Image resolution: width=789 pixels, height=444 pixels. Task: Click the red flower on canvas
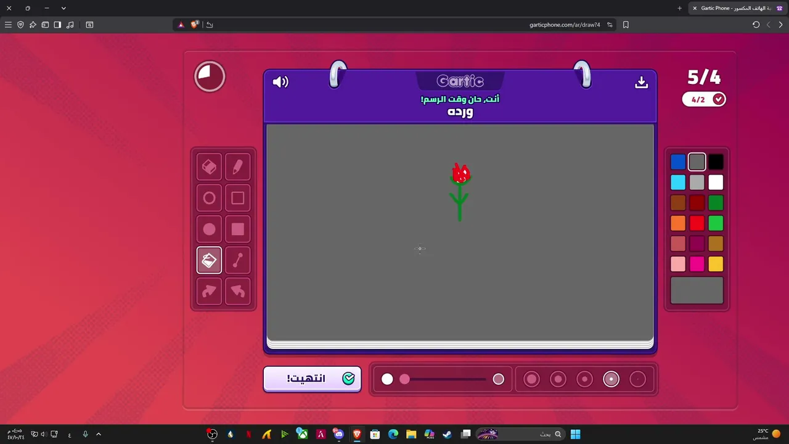click(x=460, y=174)
